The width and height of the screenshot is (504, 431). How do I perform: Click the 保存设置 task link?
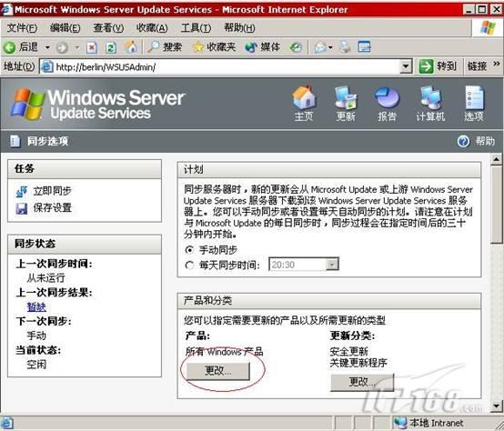(x=53, y=208)
